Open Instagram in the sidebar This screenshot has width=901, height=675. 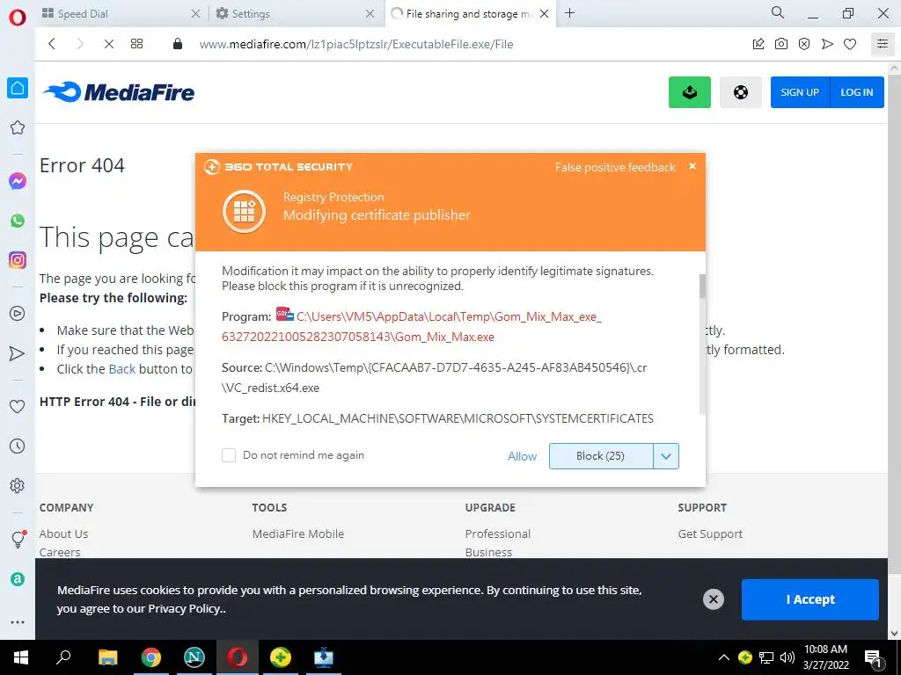coord(18,260)
